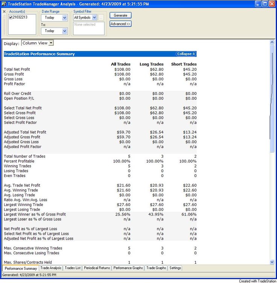
Task: Click the 25.56% largest winner value
Action: tap(123, 214)
